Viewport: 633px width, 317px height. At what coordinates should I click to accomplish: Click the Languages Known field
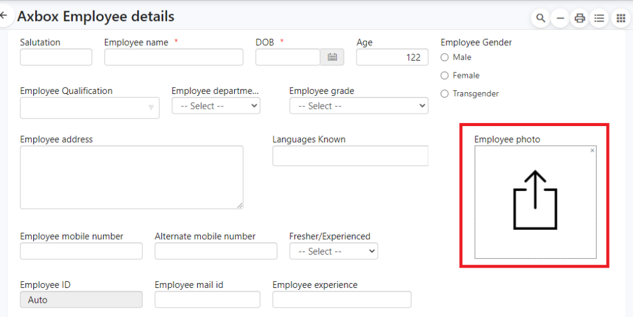point(350,156)
